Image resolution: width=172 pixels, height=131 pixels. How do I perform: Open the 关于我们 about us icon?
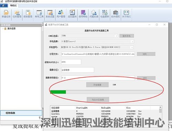click(x=126, y=14)
